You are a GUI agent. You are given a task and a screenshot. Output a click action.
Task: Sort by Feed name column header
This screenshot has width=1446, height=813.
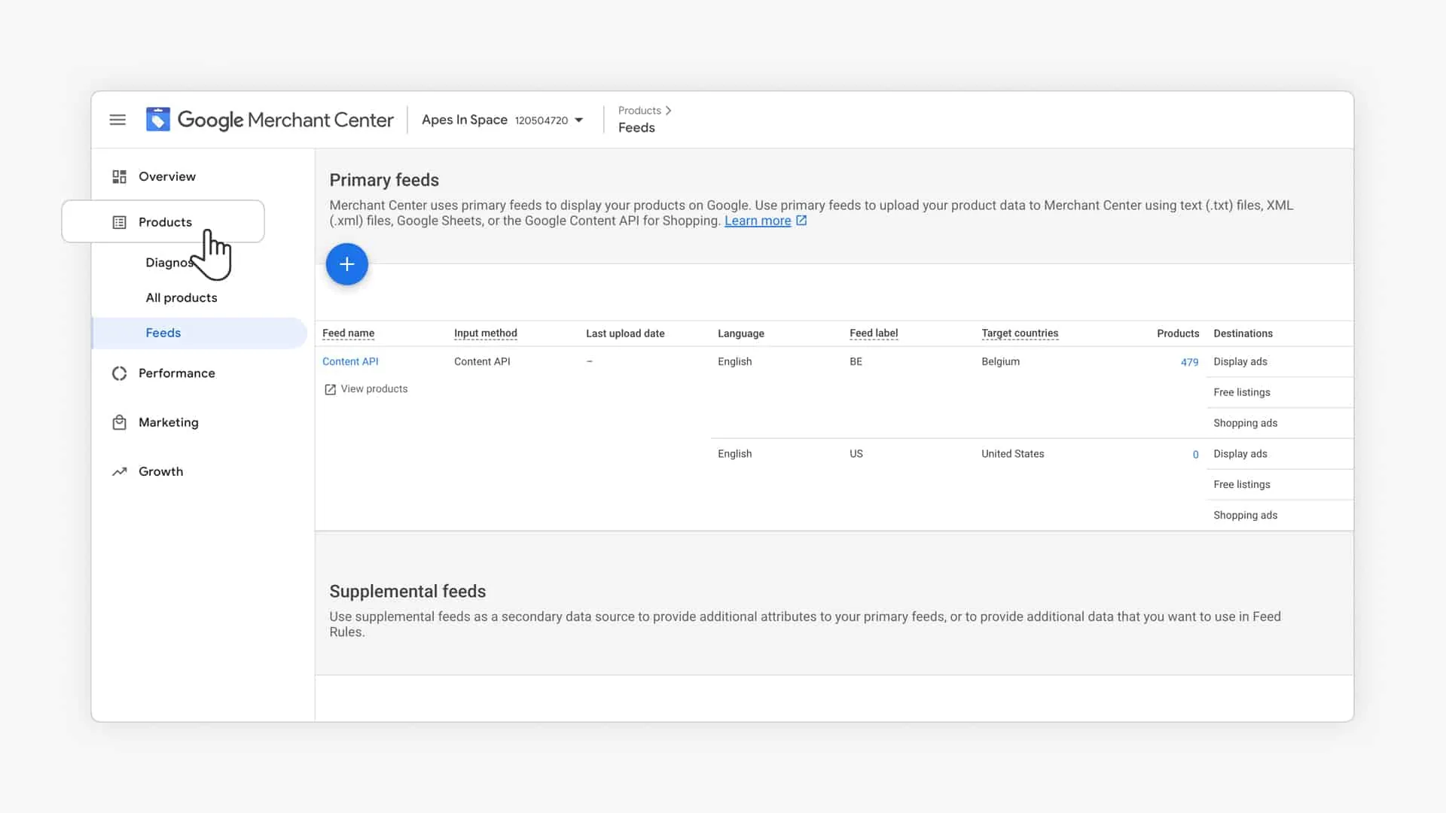coord(348,333)
